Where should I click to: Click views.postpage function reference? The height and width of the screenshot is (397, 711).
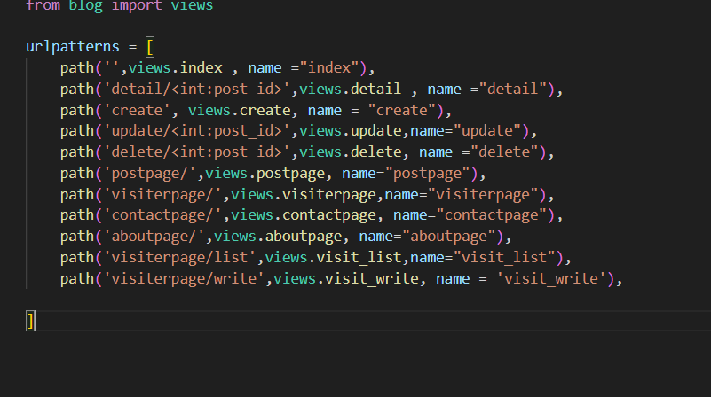(265, 174)
